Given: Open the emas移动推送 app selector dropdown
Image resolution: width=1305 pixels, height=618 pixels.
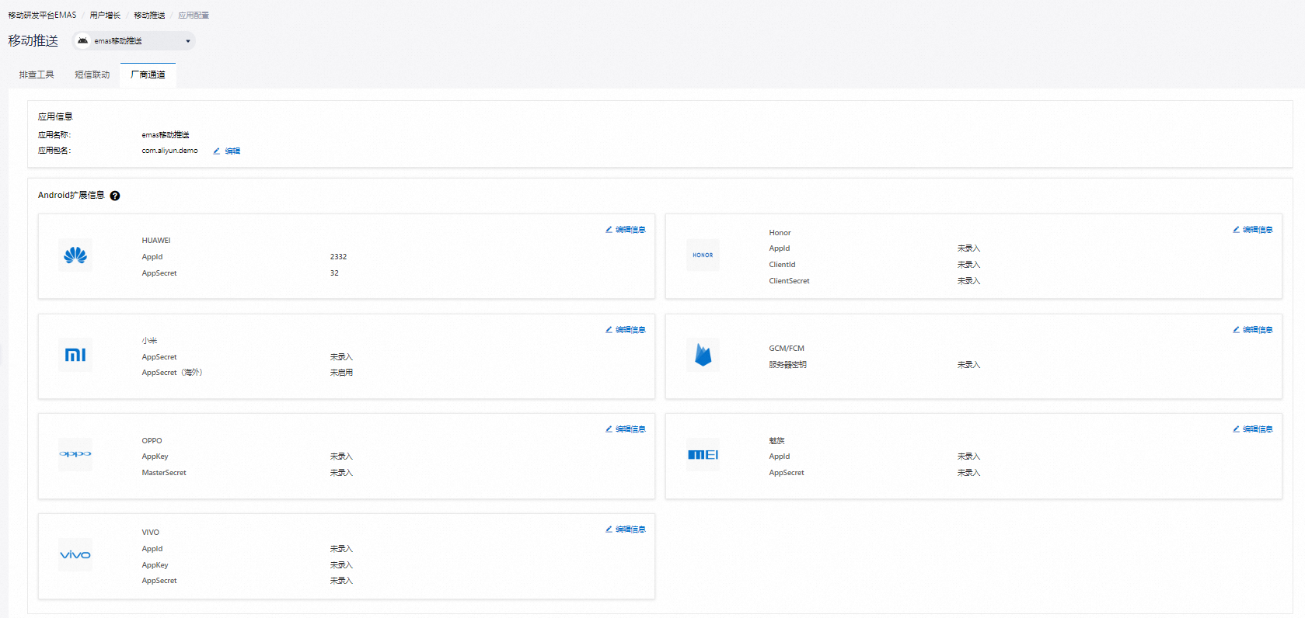Looking at the screenshot, I should pyautogui.click(x=134, y=41).
